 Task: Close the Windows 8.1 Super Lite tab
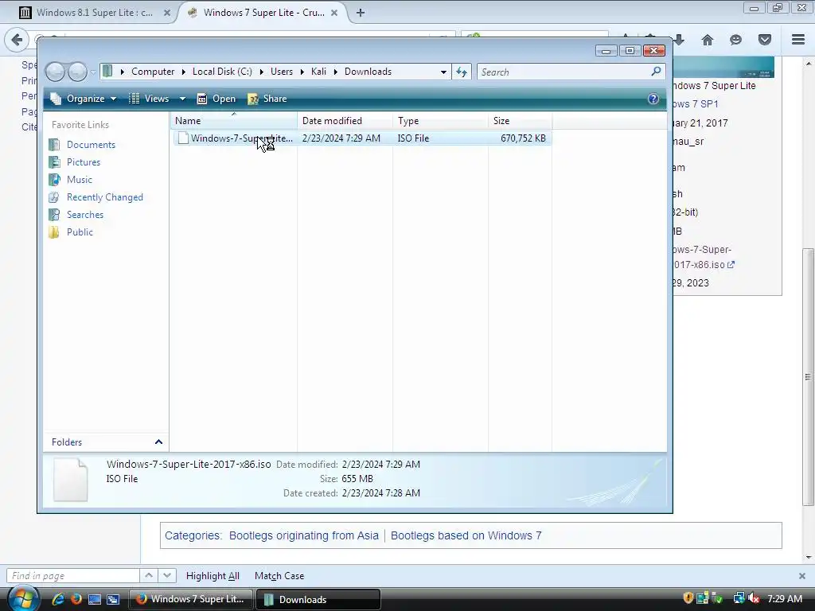pos(167,13)
